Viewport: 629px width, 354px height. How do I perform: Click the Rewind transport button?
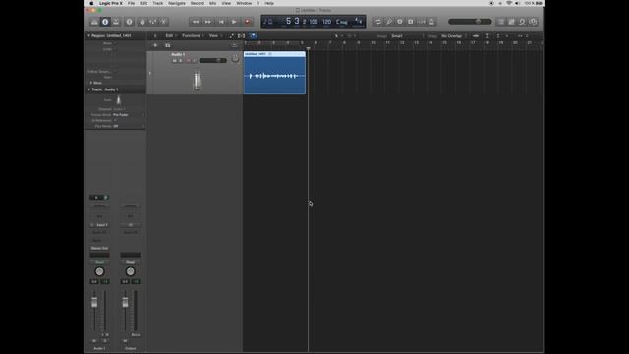pos(196,22)
